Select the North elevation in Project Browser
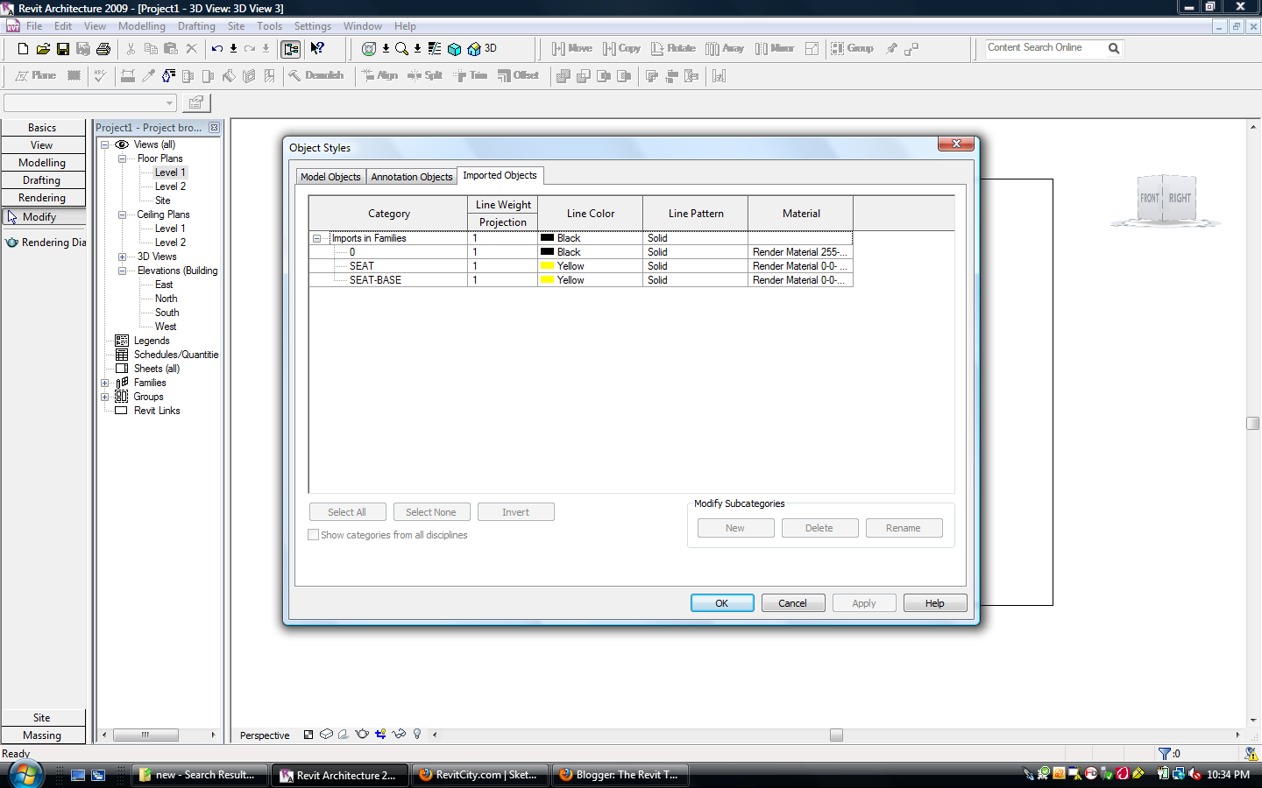1262x788 pixels. coord(167,299)
